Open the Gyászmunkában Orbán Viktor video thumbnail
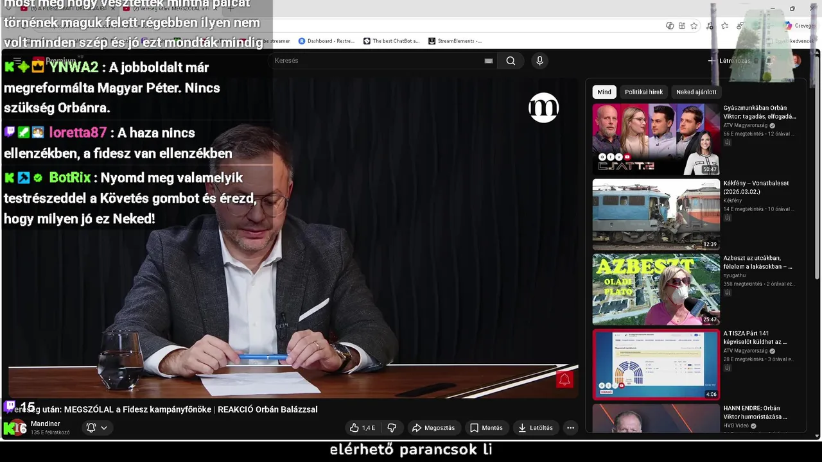 coord(656,139)
